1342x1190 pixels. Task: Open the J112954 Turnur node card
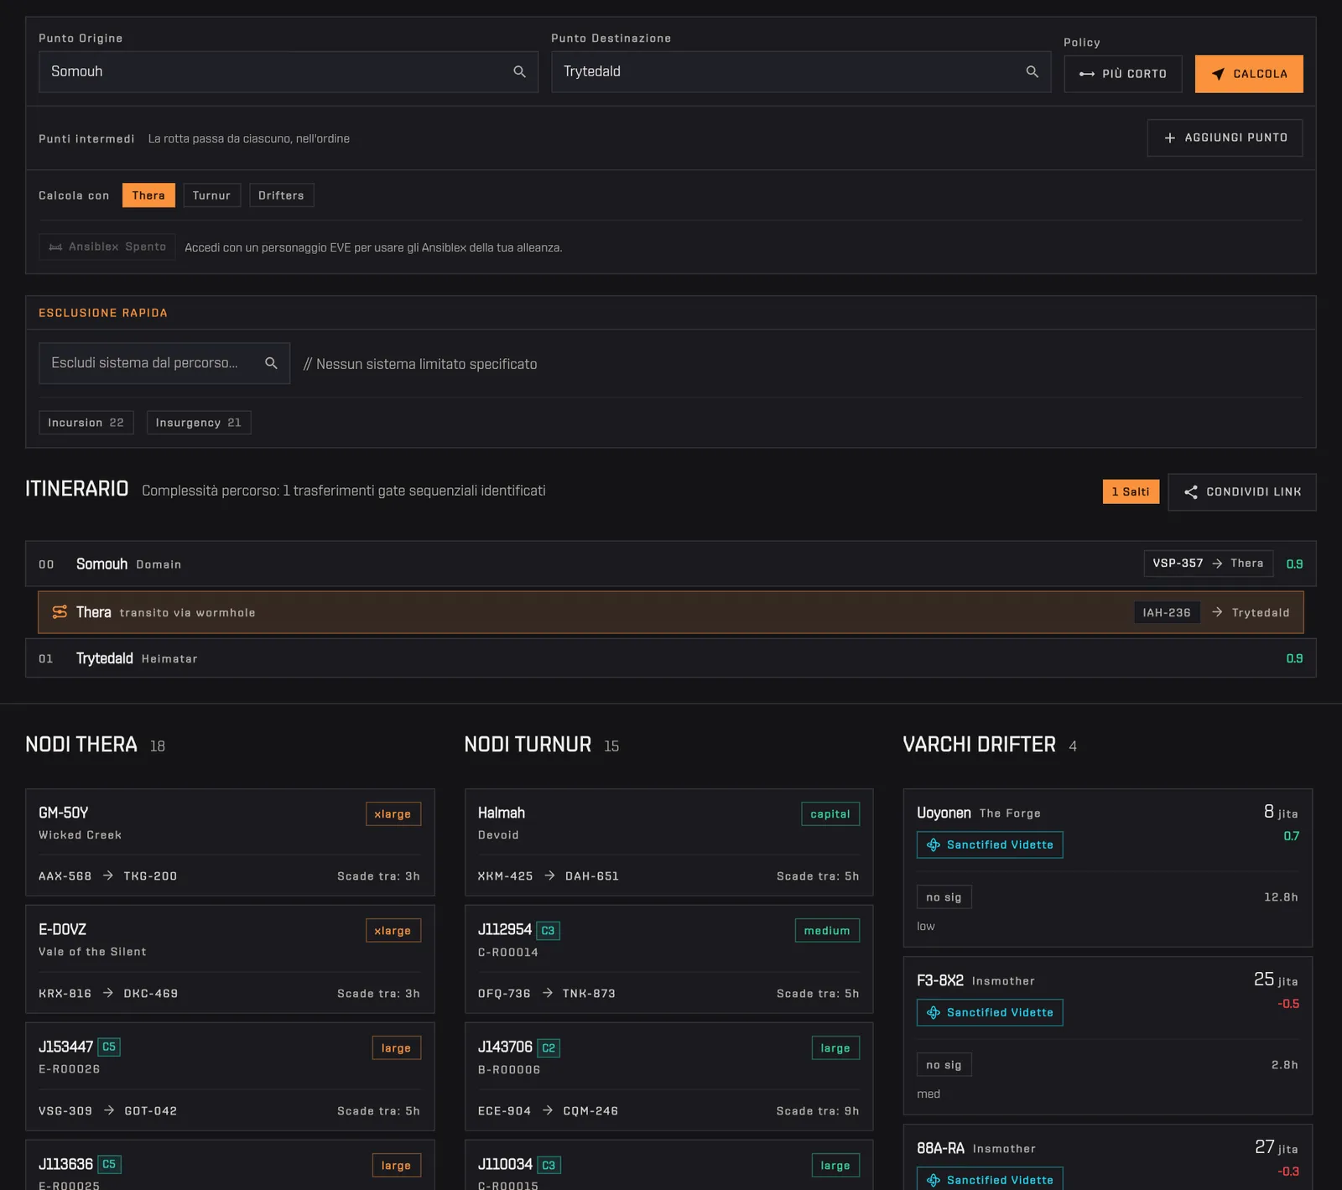click(x=669, y=959)
